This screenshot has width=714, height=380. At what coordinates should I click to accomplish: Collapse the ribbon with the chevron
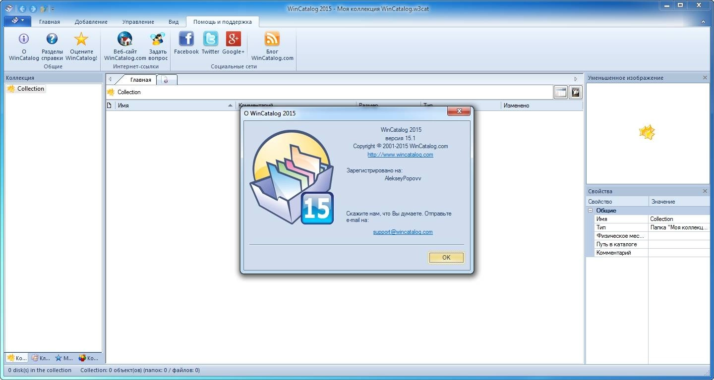pyautogui.click(x=703, y=22)
